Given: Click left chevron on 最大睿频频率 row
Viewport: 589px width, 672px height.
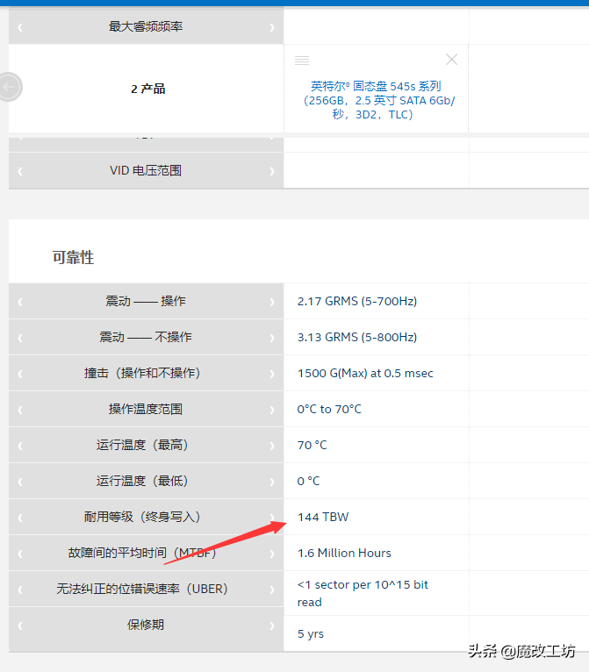Looking at the screenshot, I should [20, 27].
